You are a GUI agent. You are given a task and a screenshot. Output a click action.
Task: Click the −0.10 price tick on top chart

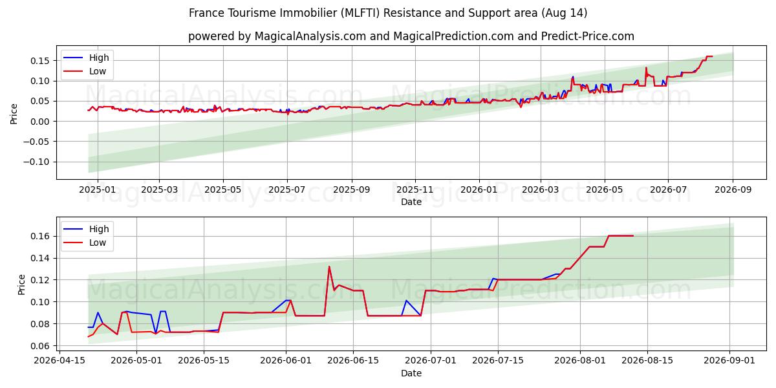pyautogui.click(x=38, y=162)
